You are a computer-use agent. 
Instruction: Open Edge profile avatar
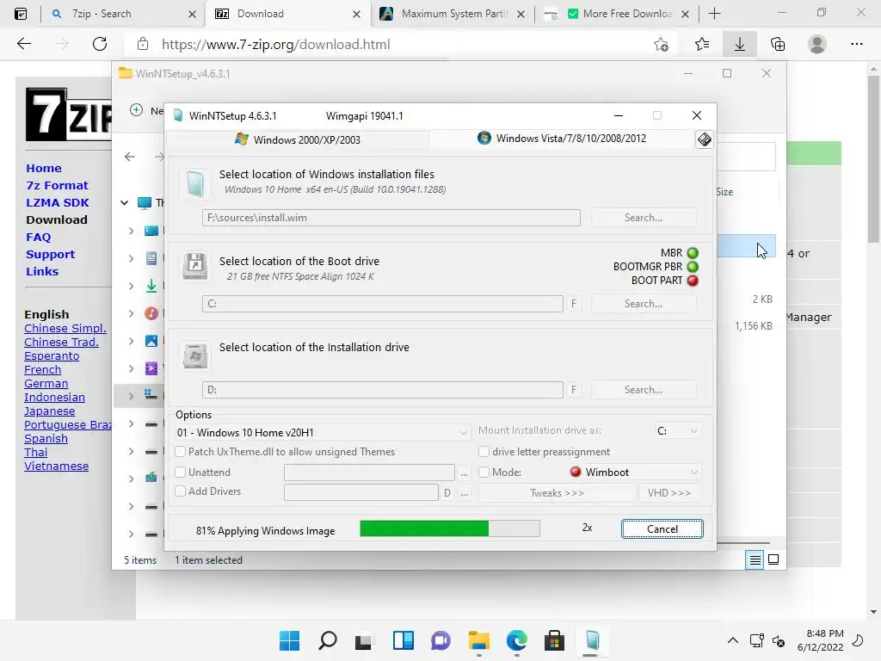coord(816,45)
